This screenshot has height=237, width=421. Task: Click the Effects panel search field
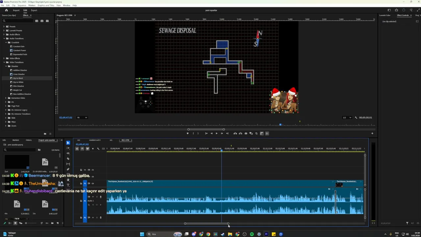(x=17, y=21)
